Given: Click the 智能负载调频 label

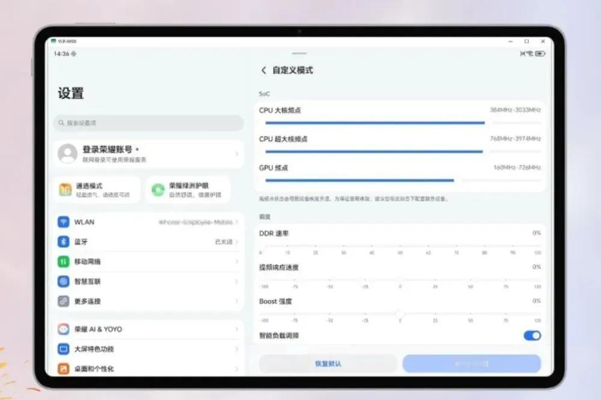Looking at the screenshot, I should [279, 336].
